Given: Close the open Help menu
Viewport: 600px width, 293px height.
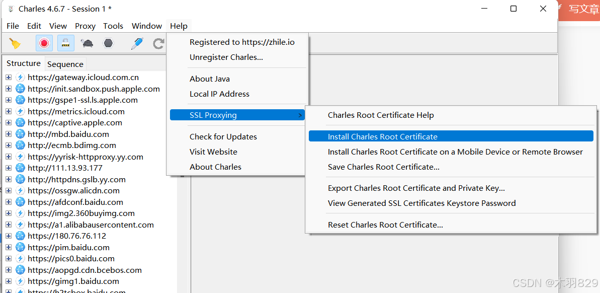Looking at the screenshot, I should click(x=179, y=26).
